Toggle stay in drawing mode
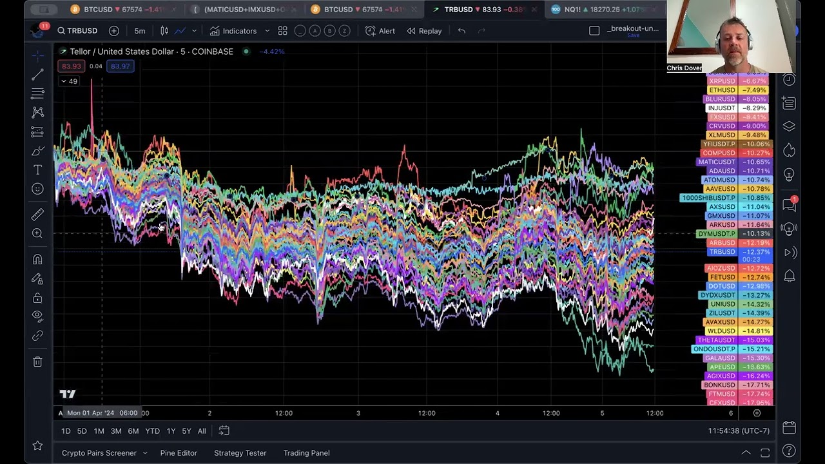The height and width of the screenshot is (464, 825). 37,278
